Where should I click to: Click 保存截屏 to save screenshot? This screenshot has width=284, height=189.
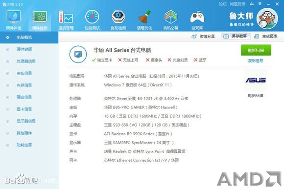coord(236,36)
